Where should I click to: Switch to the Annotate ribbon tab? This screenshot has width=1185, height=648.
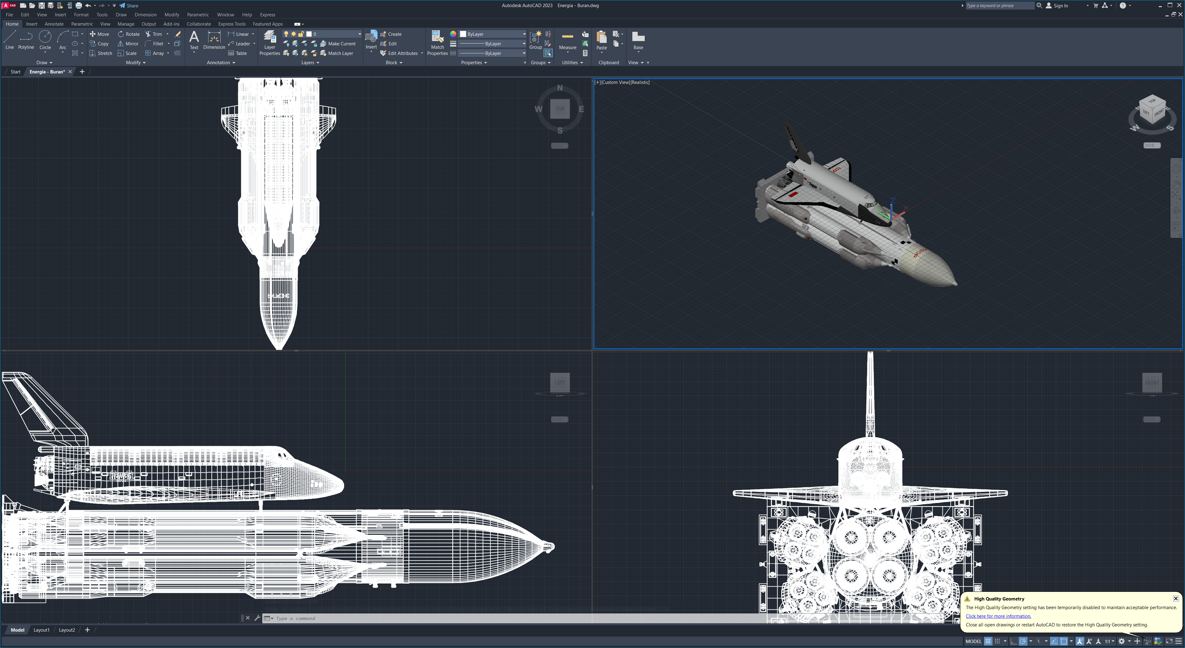coord(54,24)
